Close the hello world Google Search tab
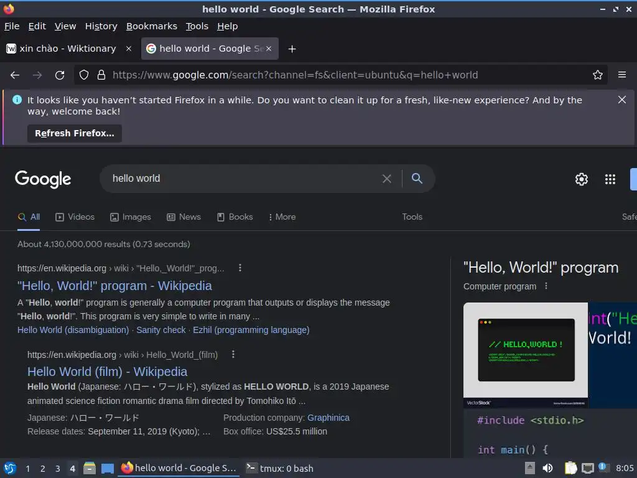 269,49
